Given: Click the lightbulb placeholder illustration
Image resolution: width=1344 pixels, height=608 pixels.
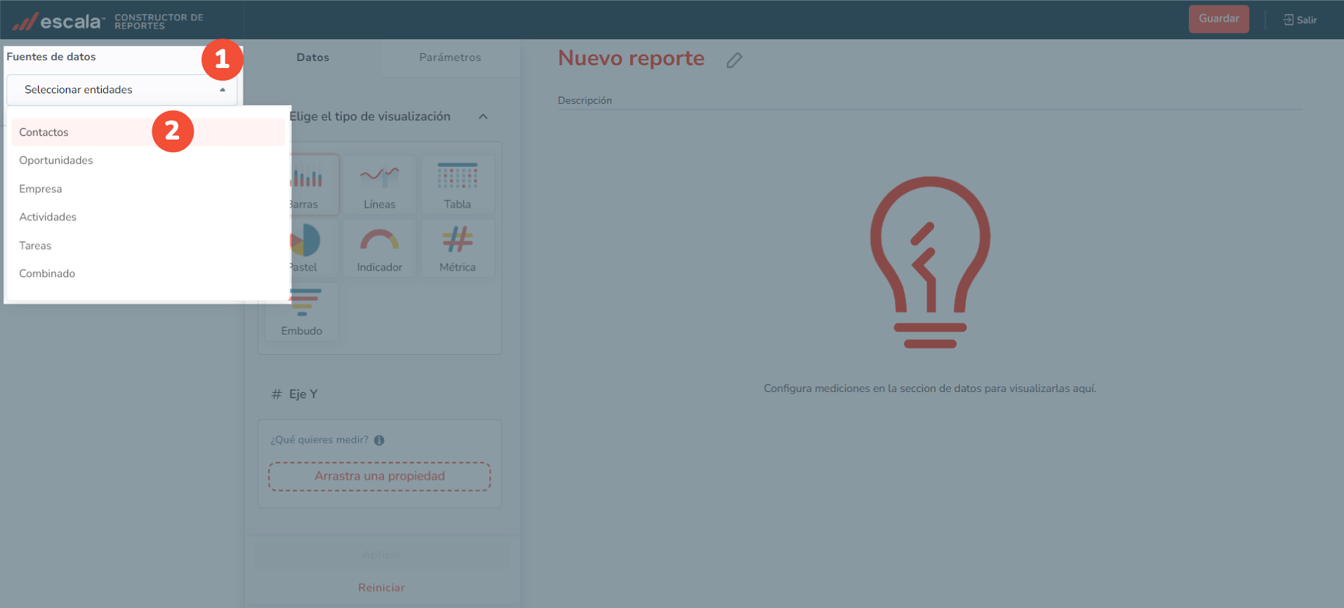Looking at the screenshot, I should pos(930,262).
